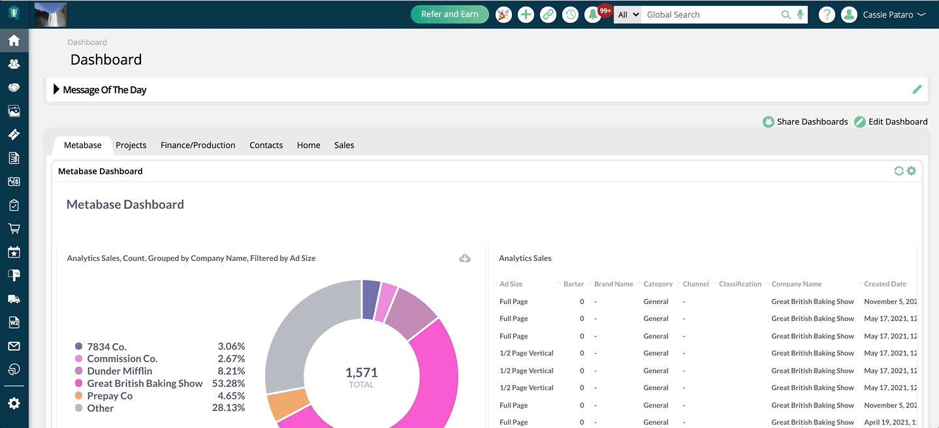This screenshot has height=428, width=939.
Task: Expand the Cassie Pataro user menu
Action: click(x=894, y=14)
